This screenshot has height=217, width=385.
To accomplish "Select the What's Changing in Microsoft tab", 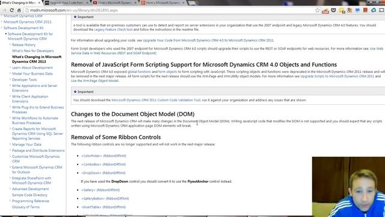I will click(20, 2).
